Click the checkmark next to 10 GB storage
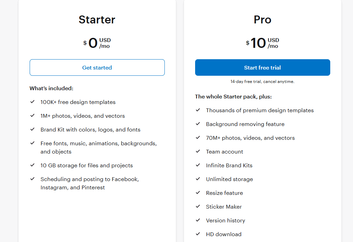Image resolution: width=353 pixels, height=242 pixels. point(32,165)
